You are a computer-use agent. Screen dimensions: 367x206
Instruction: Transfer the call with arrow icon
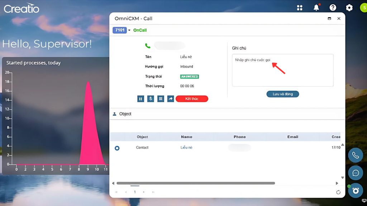(171, 99)
